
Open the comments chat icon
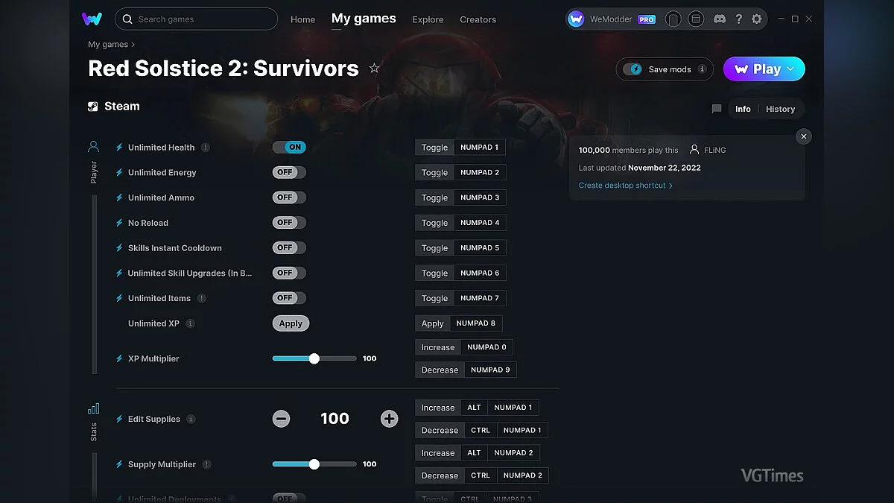(717, 109)
